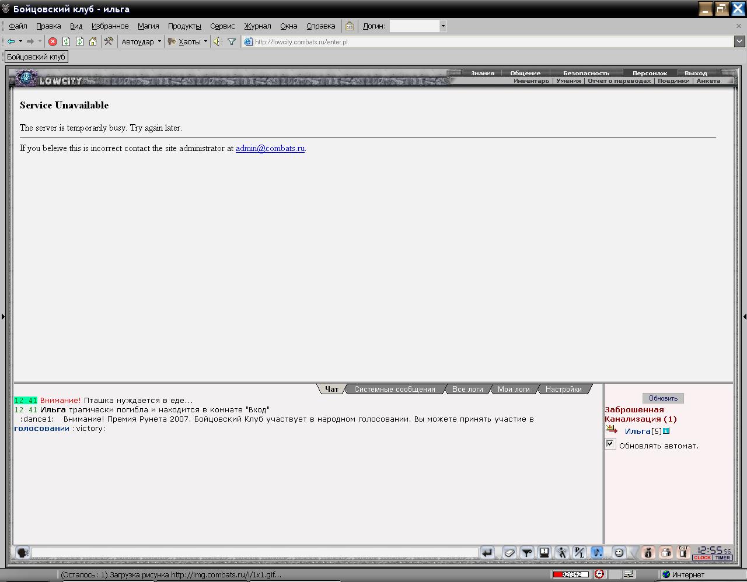Click the first green refresh page icon
Viewport: 747px width, 582px height.
[x=66, y=41]
